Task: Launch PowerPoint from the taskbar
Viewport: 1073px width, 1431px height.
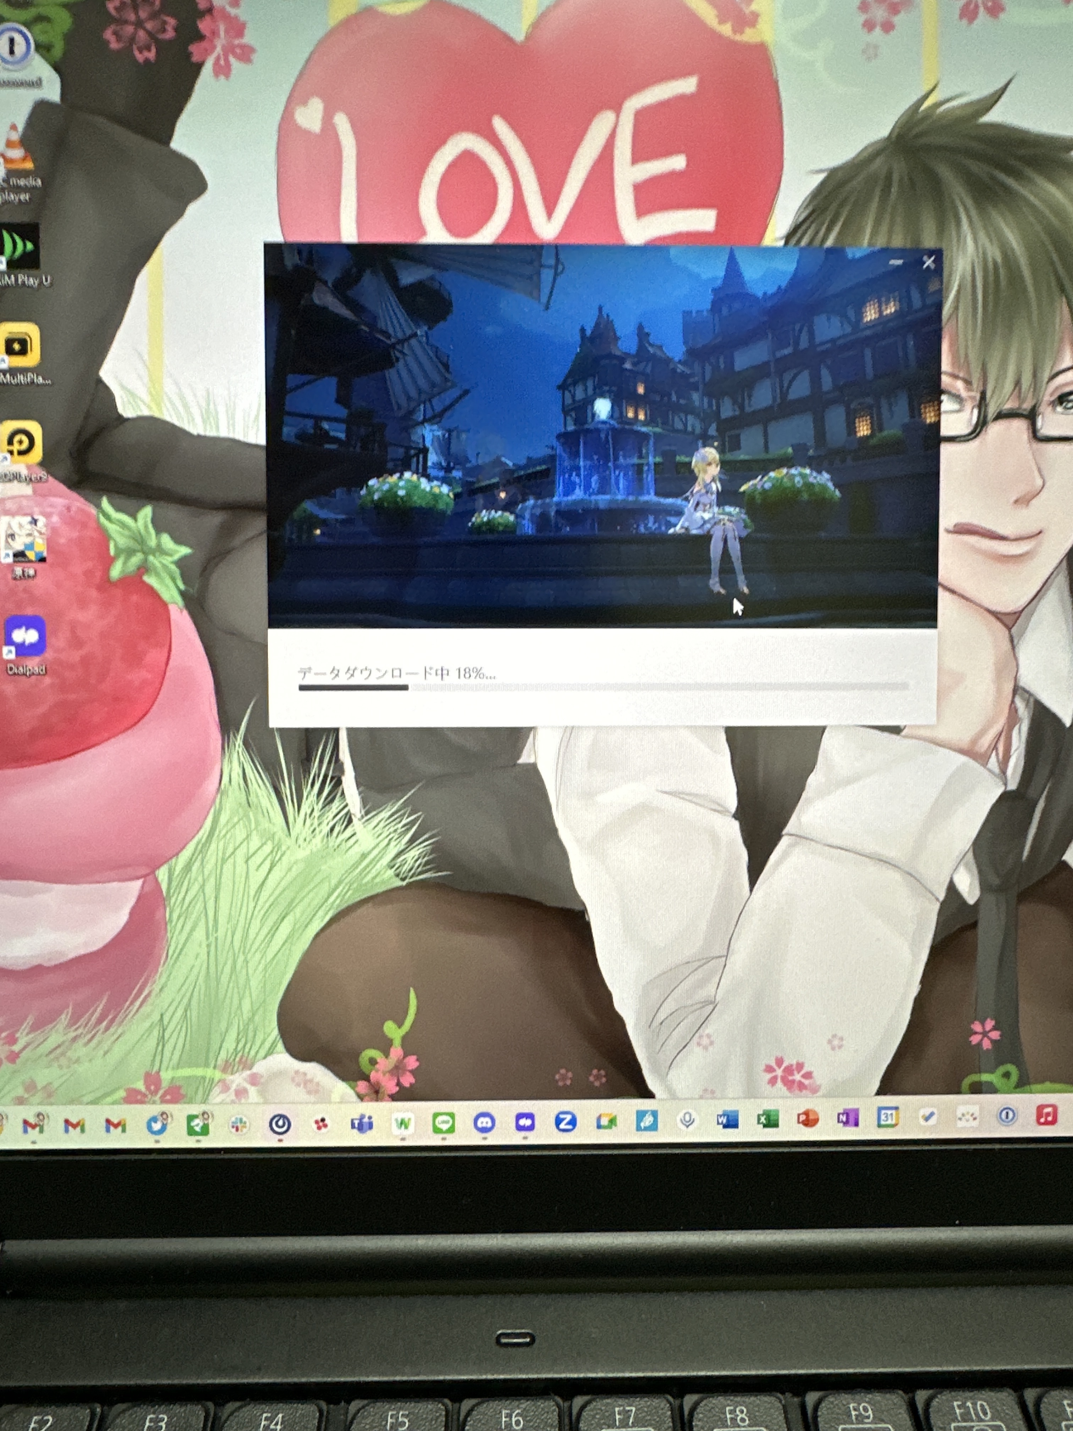Action: click(808, 1118)
